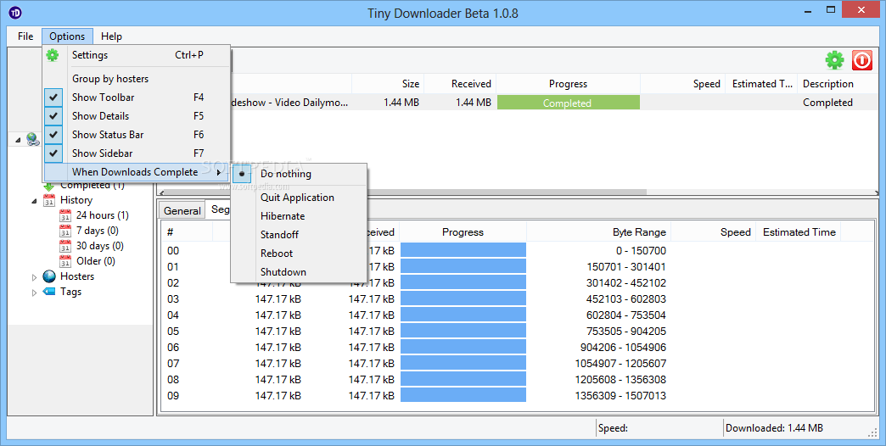Click the green gear icon beside Settings menu entry

click(52, 55)
